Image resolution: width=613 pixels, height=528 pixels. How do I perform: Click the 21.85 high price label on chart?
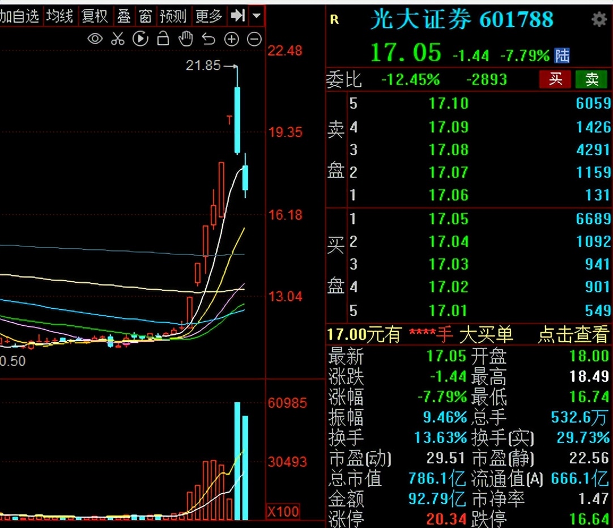203,66
